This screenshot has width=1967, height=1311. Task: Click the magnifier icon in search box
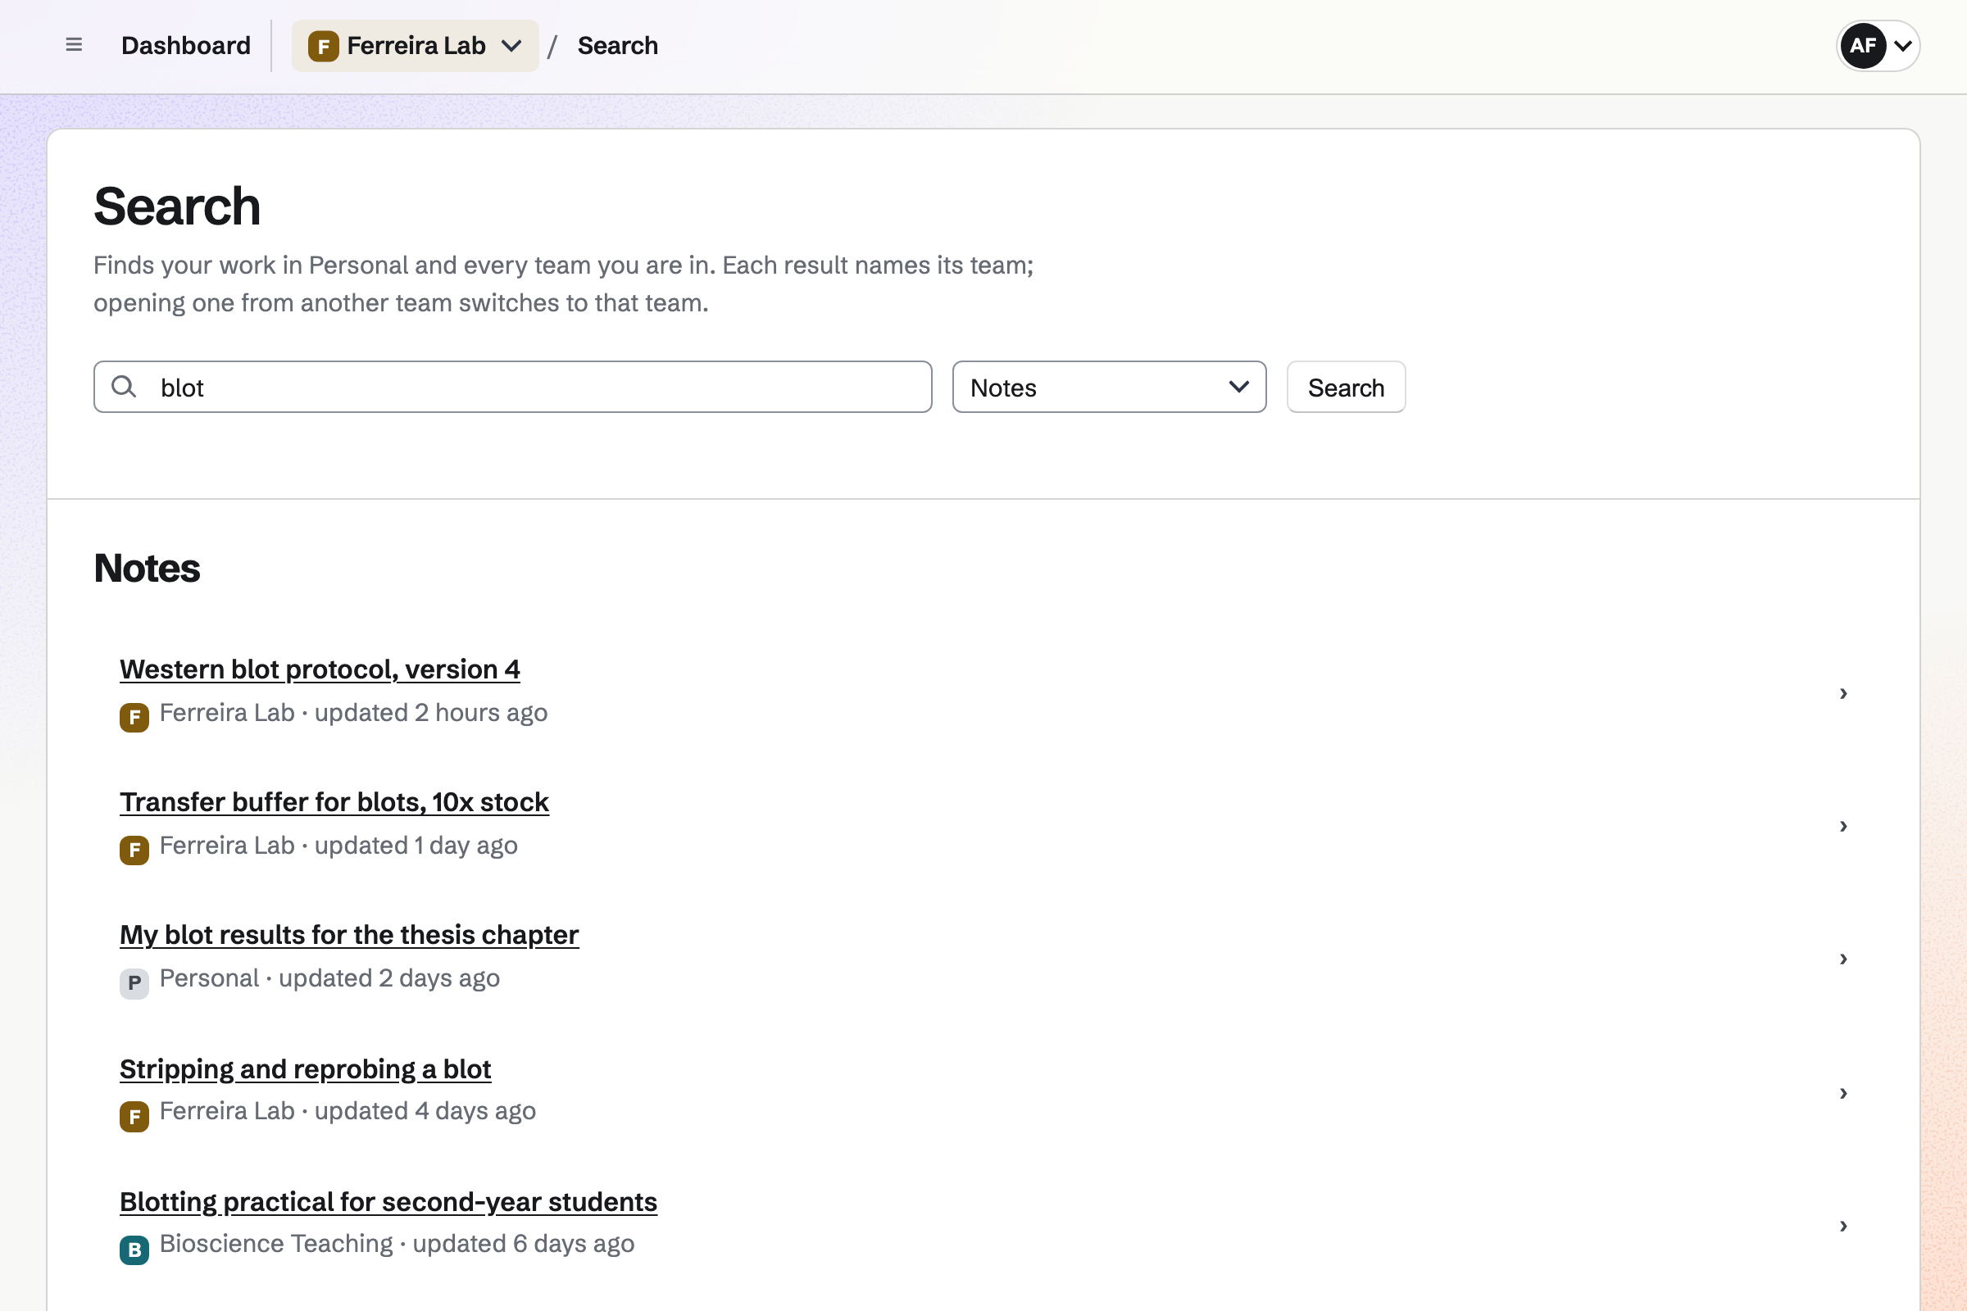click(x=124, y=386)
